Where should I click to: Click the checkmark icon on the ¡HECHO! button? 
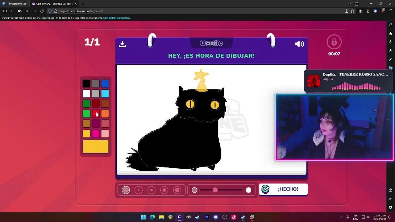click(265, 189)
